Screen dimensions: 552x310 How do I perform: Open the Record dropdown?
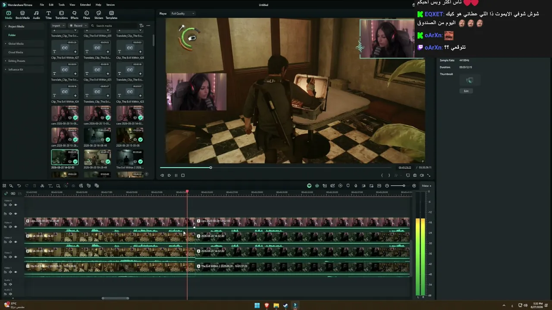78,26
